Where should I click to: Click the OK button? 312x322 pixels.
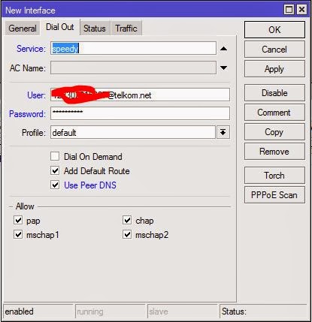(x=274, y=30)
